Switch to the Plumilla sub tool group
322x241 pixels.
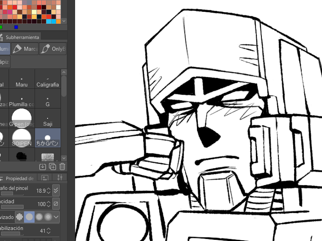point(5,49)
